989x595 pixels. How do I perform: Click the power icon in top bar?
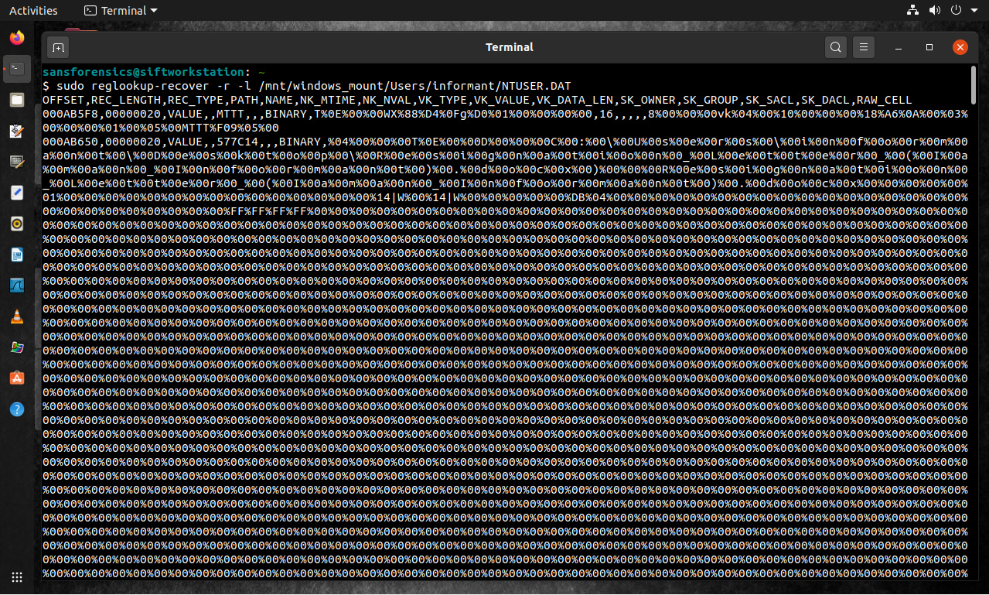(x=956, y=10)
